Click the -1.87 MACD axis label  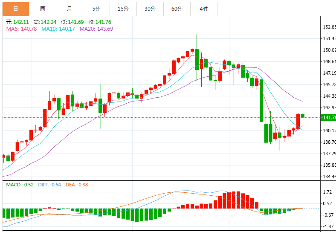point(328,226)
